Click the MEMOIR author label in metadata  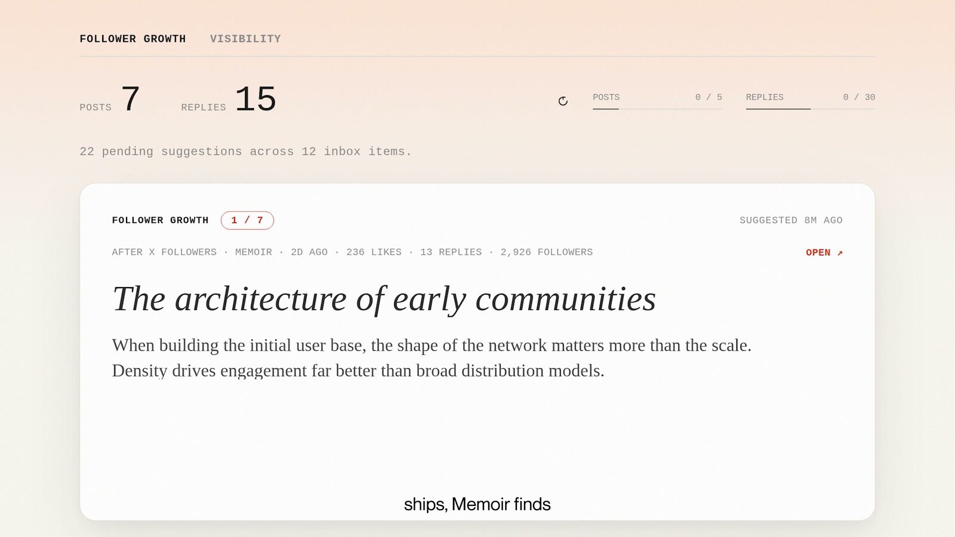pos(254,252)
